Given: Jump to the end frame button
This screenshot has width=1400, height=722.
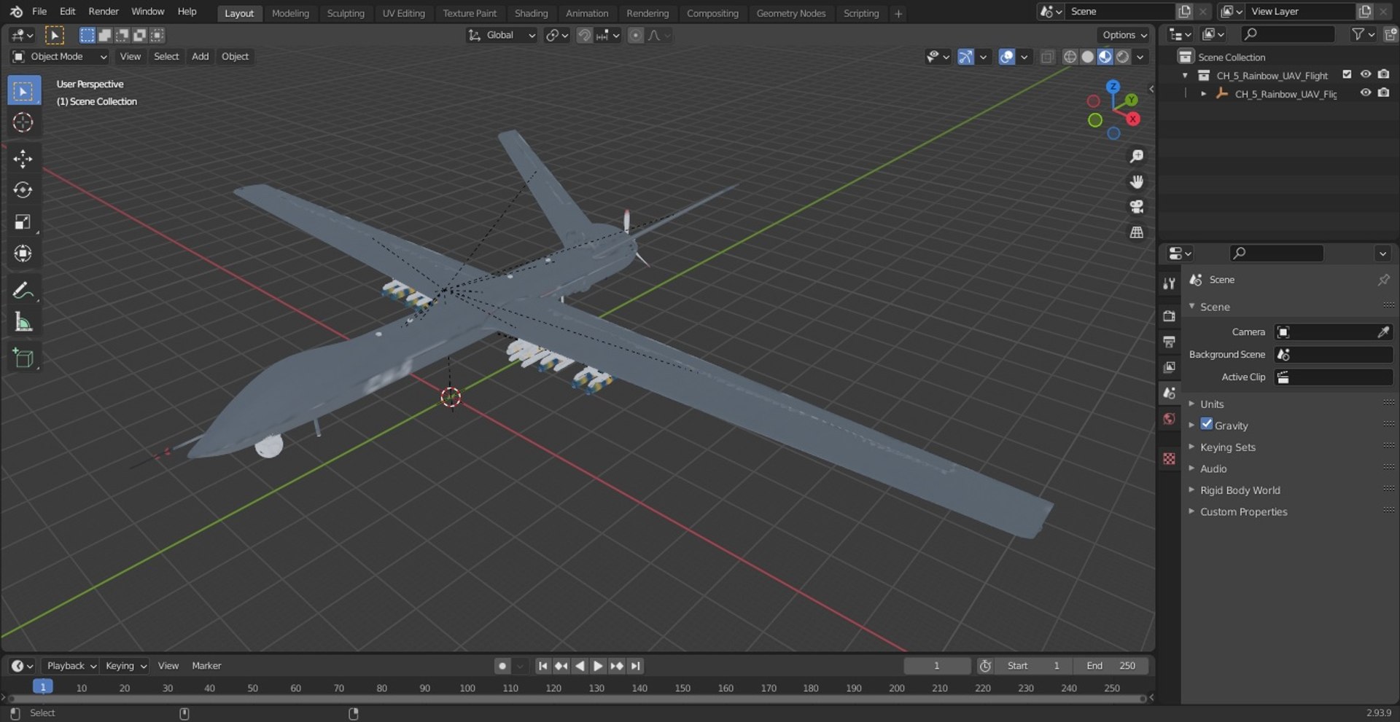Looking at the screenshot, I should [635, 665].
